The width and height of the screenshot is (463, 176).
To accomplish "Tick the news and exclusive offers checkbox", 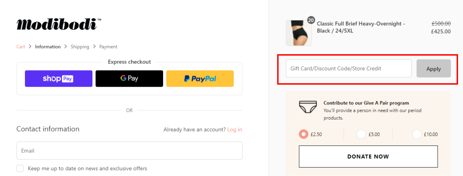I will coord(20,169).
